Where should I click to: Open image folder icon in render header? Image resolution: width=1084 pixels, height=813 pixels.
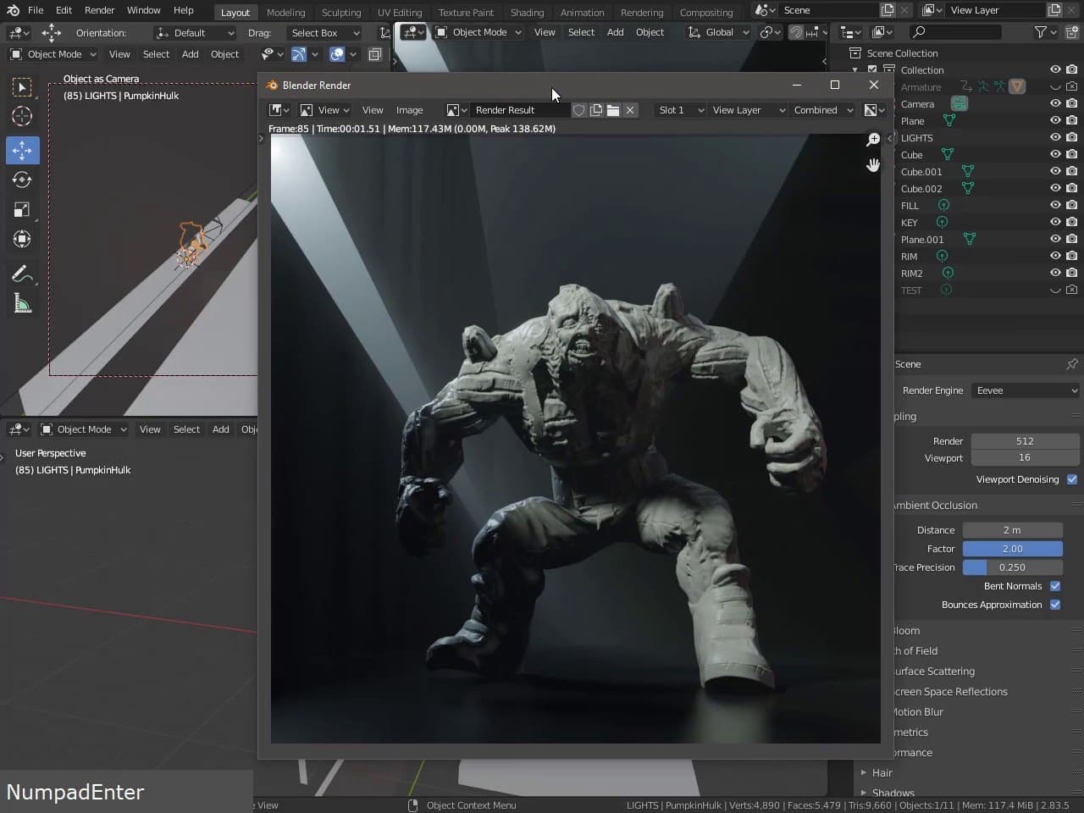(x=613, y=110)
